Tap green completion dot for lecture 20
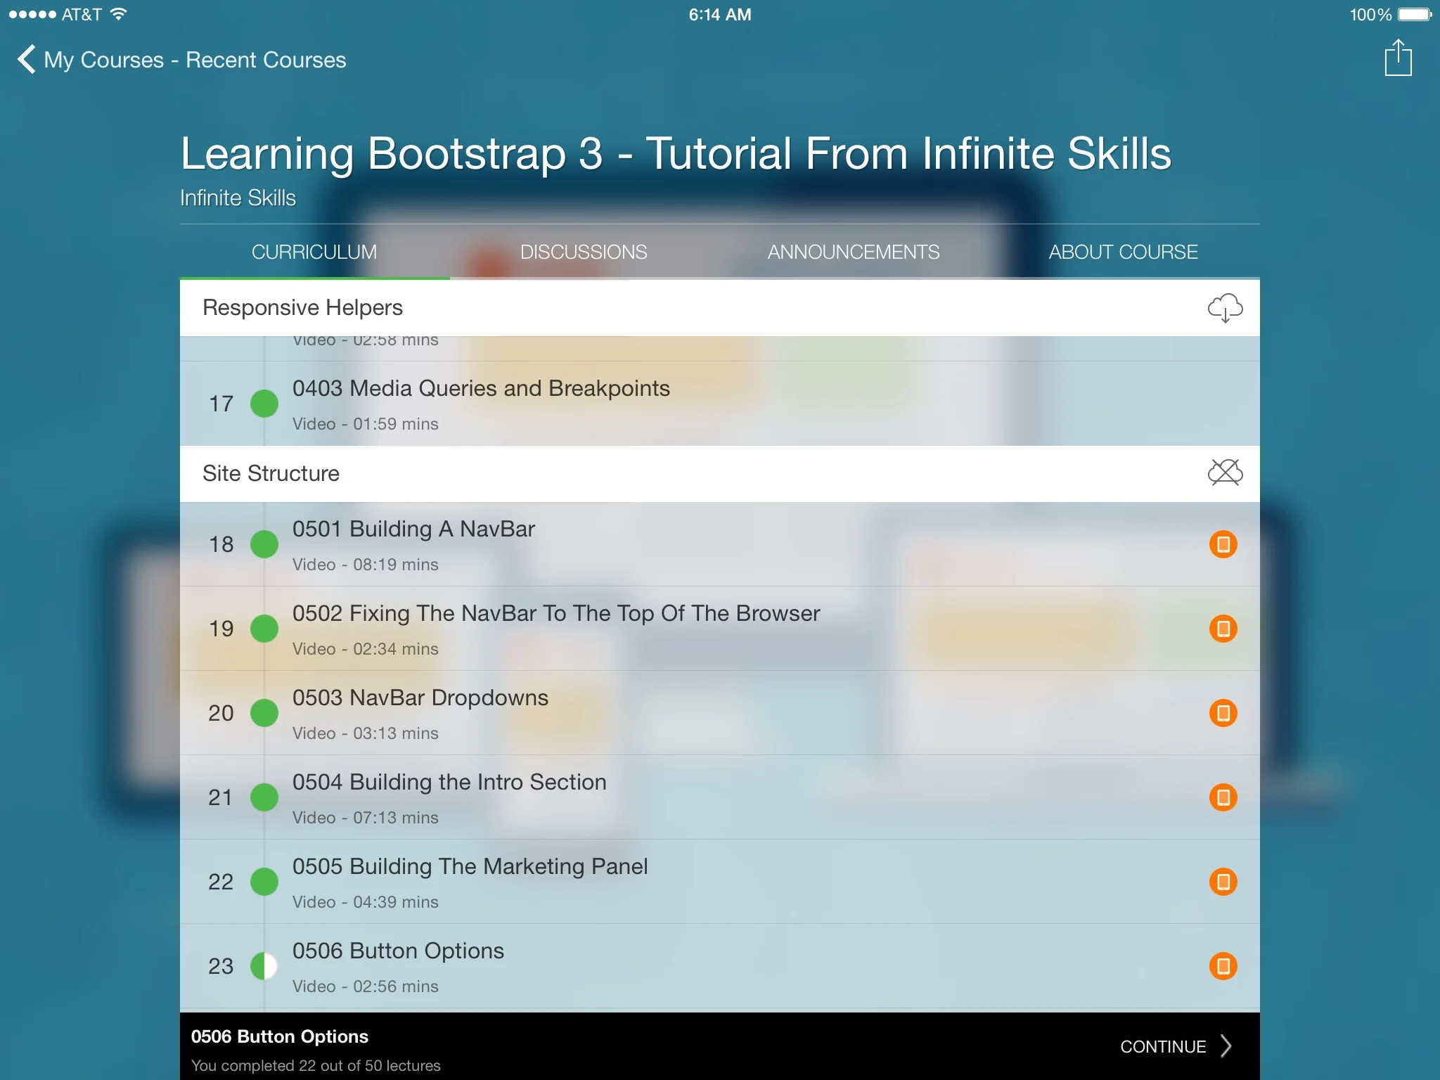This screenshot has width=1440, height=1080. pos(264,713)
